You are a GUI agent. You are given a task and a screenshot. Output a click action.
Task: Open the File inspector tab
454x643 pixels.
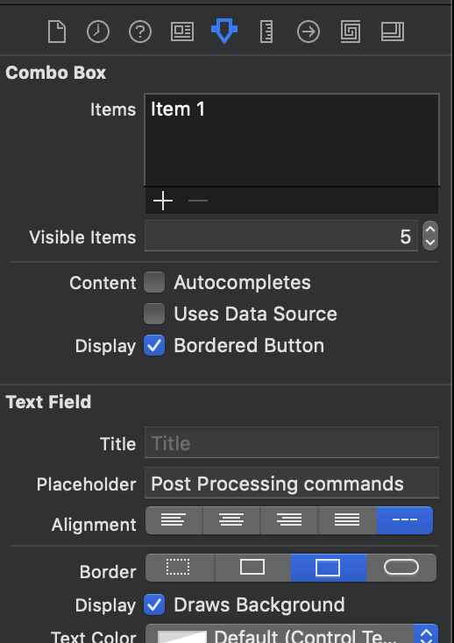click(x=57, y=32)
